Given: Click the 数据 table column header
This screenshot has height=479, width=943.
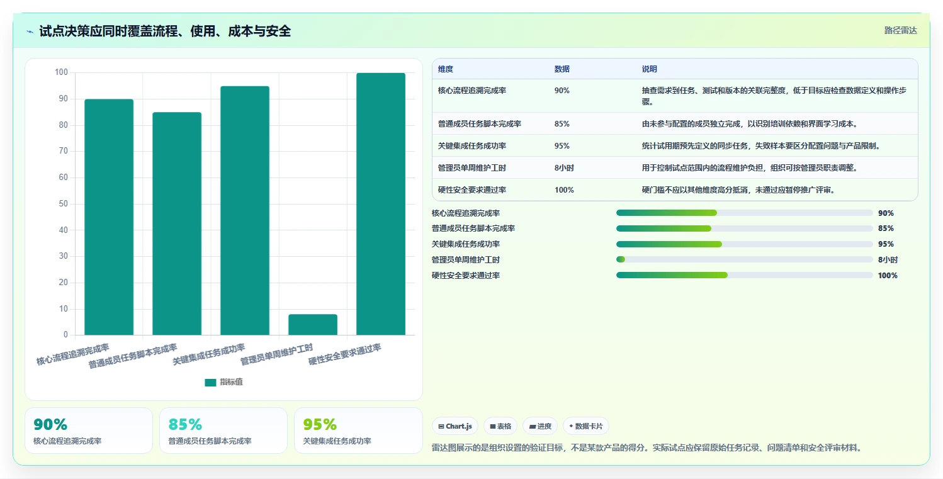Looking at the screenshot, I should (562, 69).
